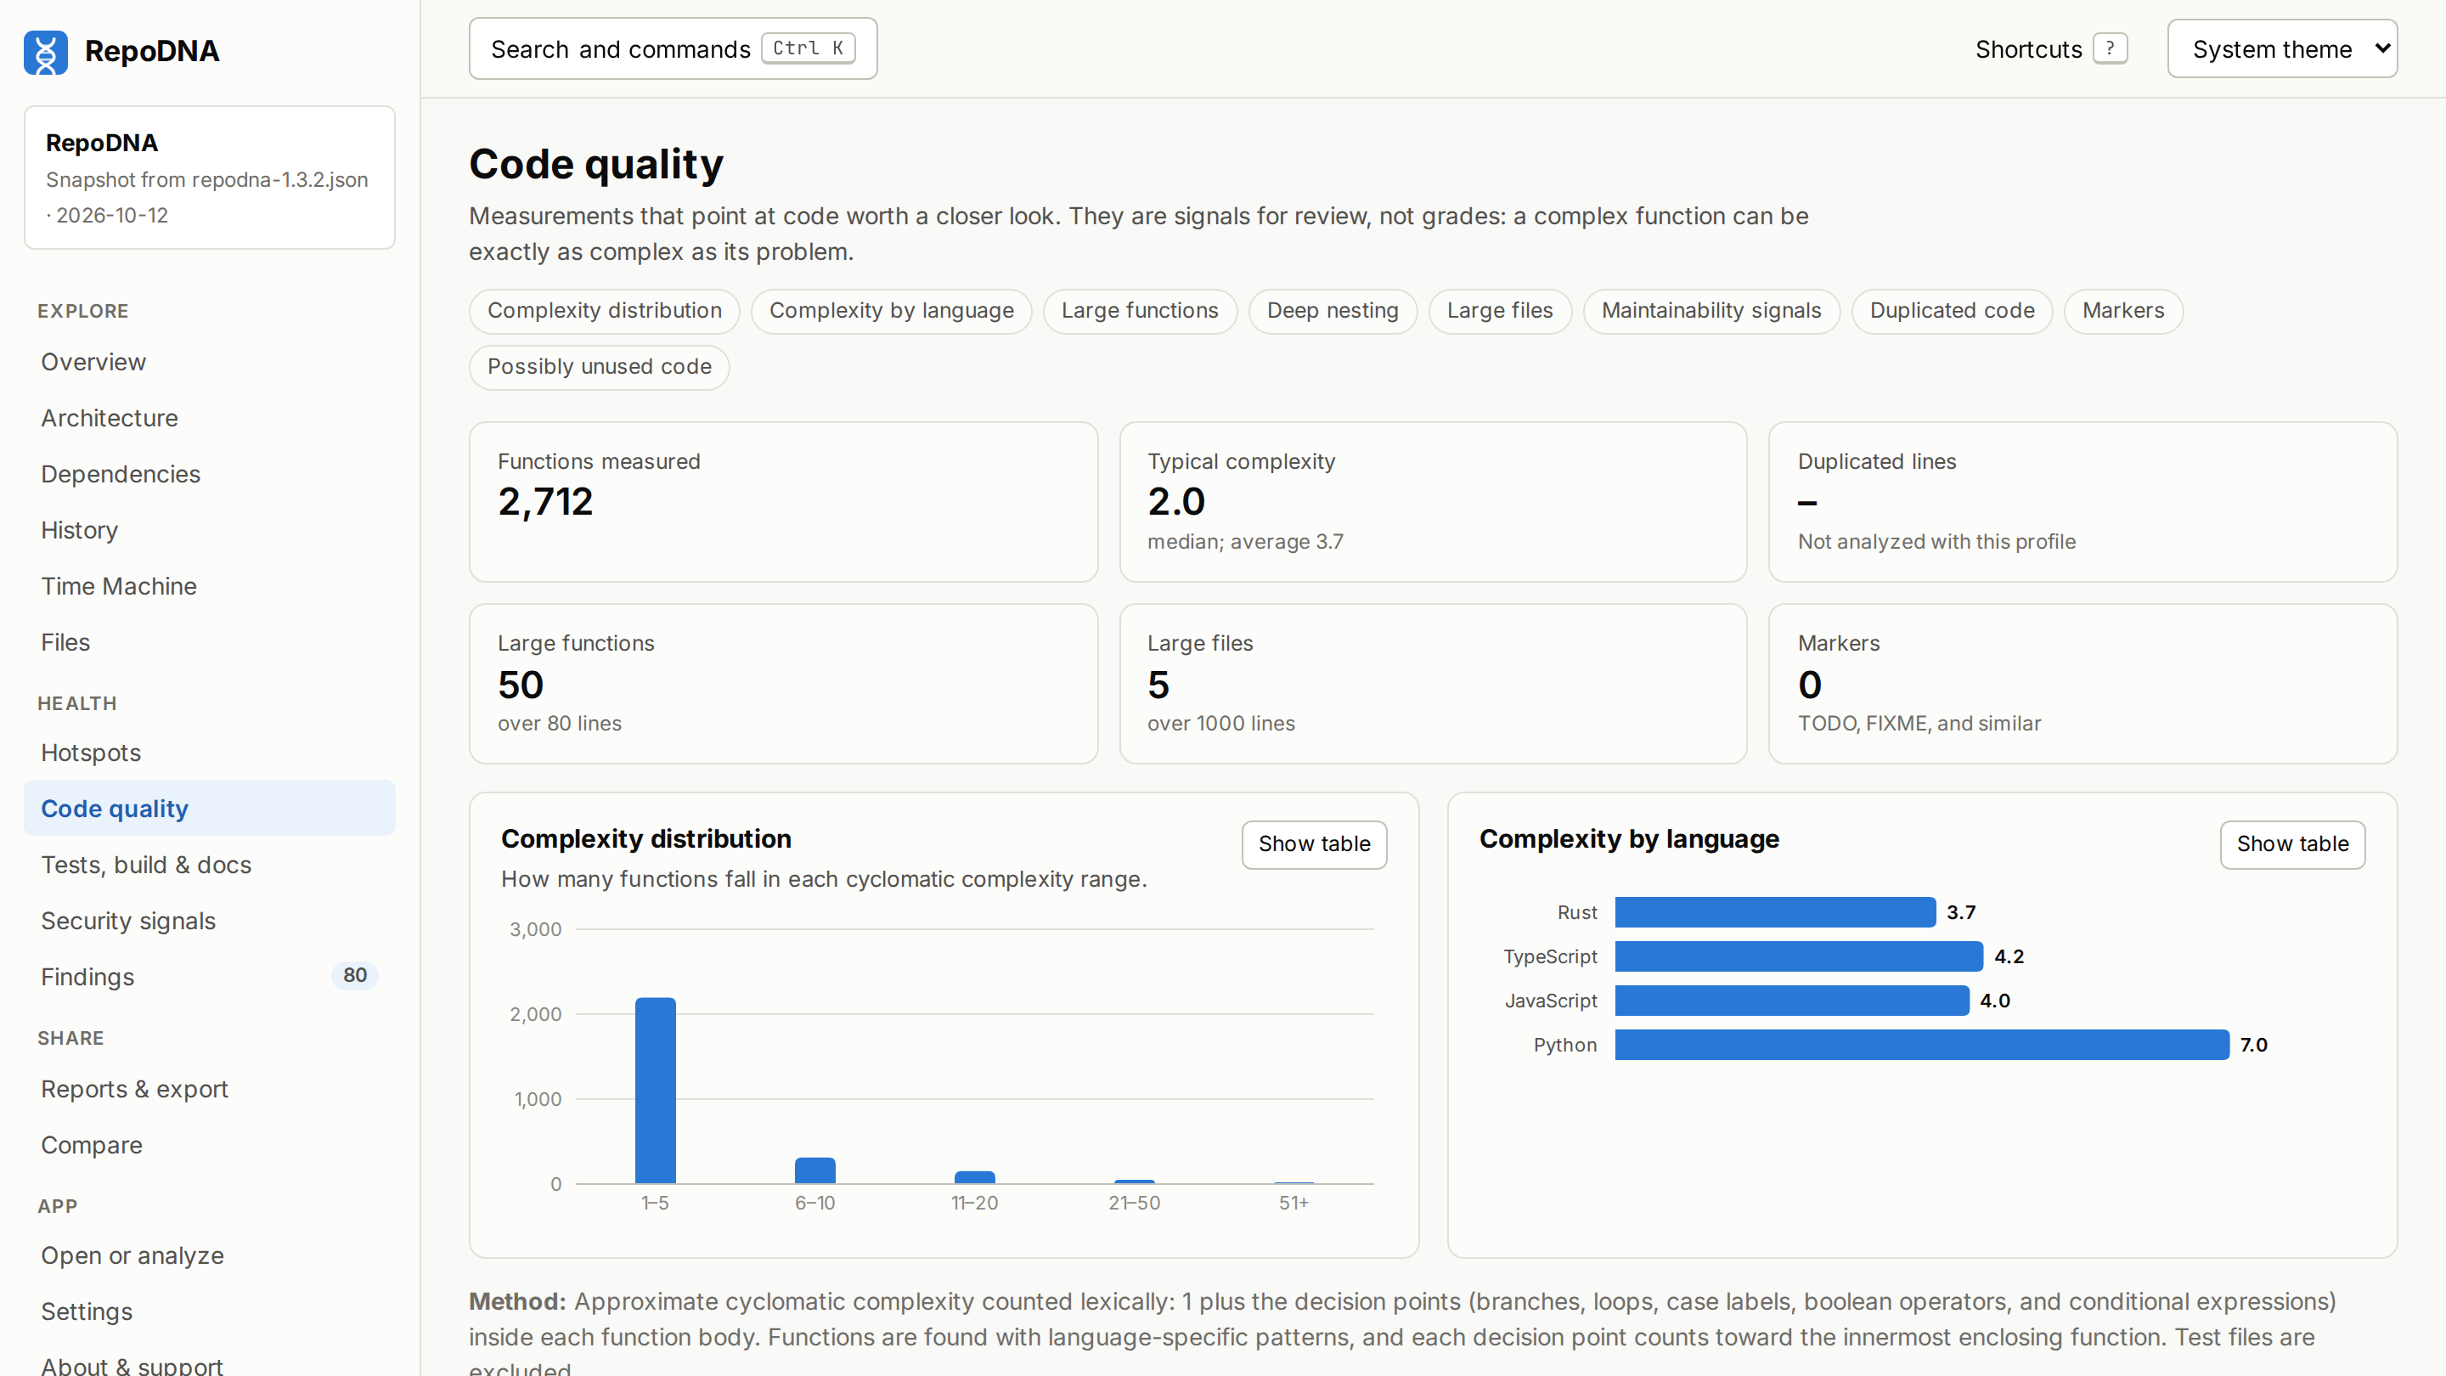Image resolution: width=2446 pixels, height=1376 pixels.
Task: Click the 1–5 complexity range bar
Action: (x=655, y=1090)
